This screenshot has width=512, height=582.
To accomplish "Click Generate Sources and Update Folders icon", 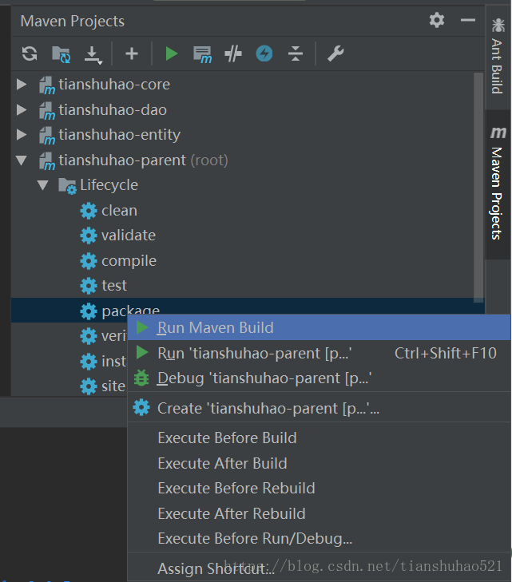I will [x=61, y=54].
